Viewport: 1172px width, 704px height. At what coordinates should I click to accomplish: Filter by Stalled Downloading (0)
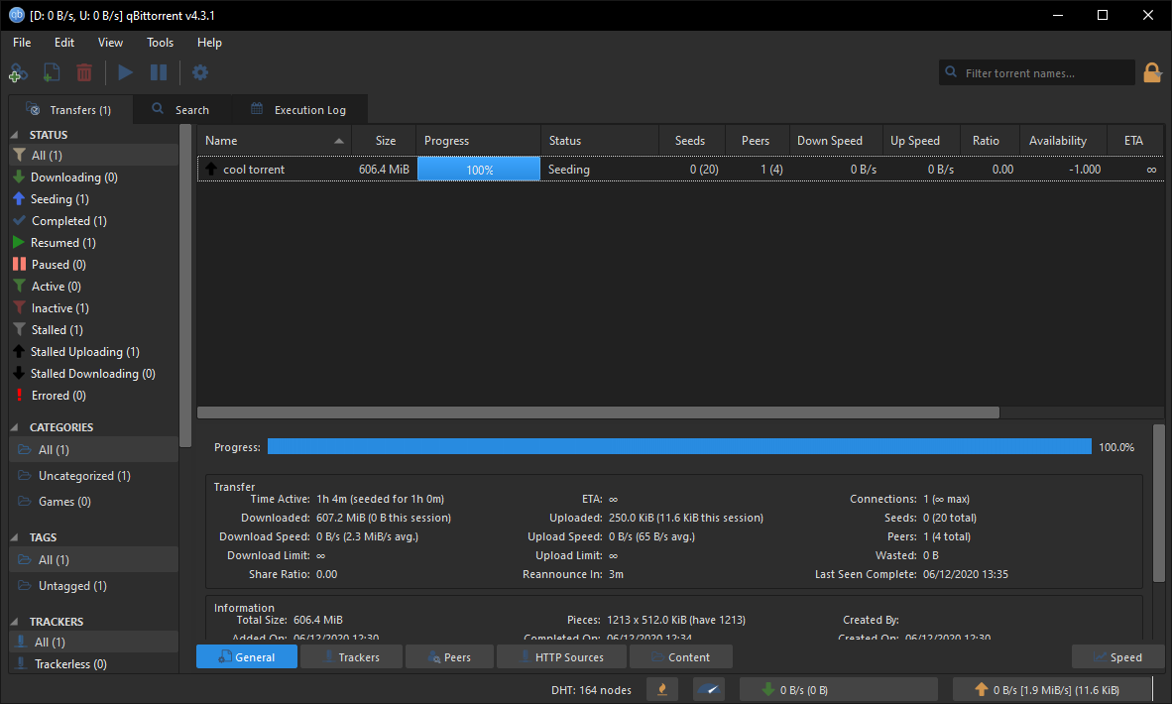point(94,373)
